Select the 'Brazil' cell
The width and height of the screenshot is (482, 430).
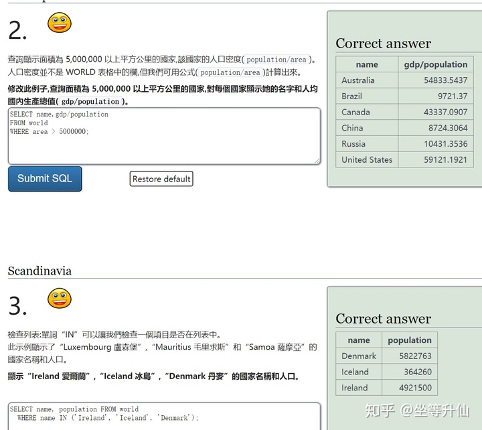pos(367,96)
